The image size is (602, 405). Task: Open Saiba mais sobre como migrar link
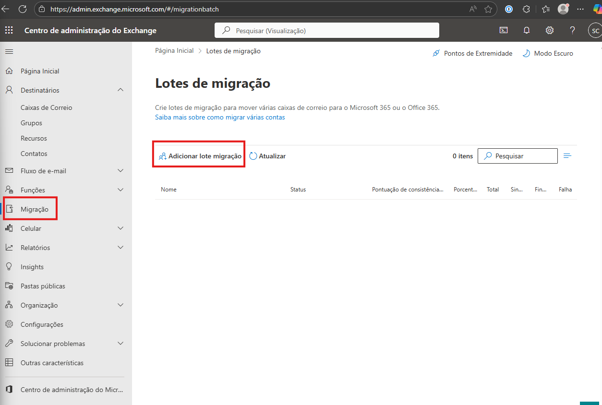[x=220, y=117]
